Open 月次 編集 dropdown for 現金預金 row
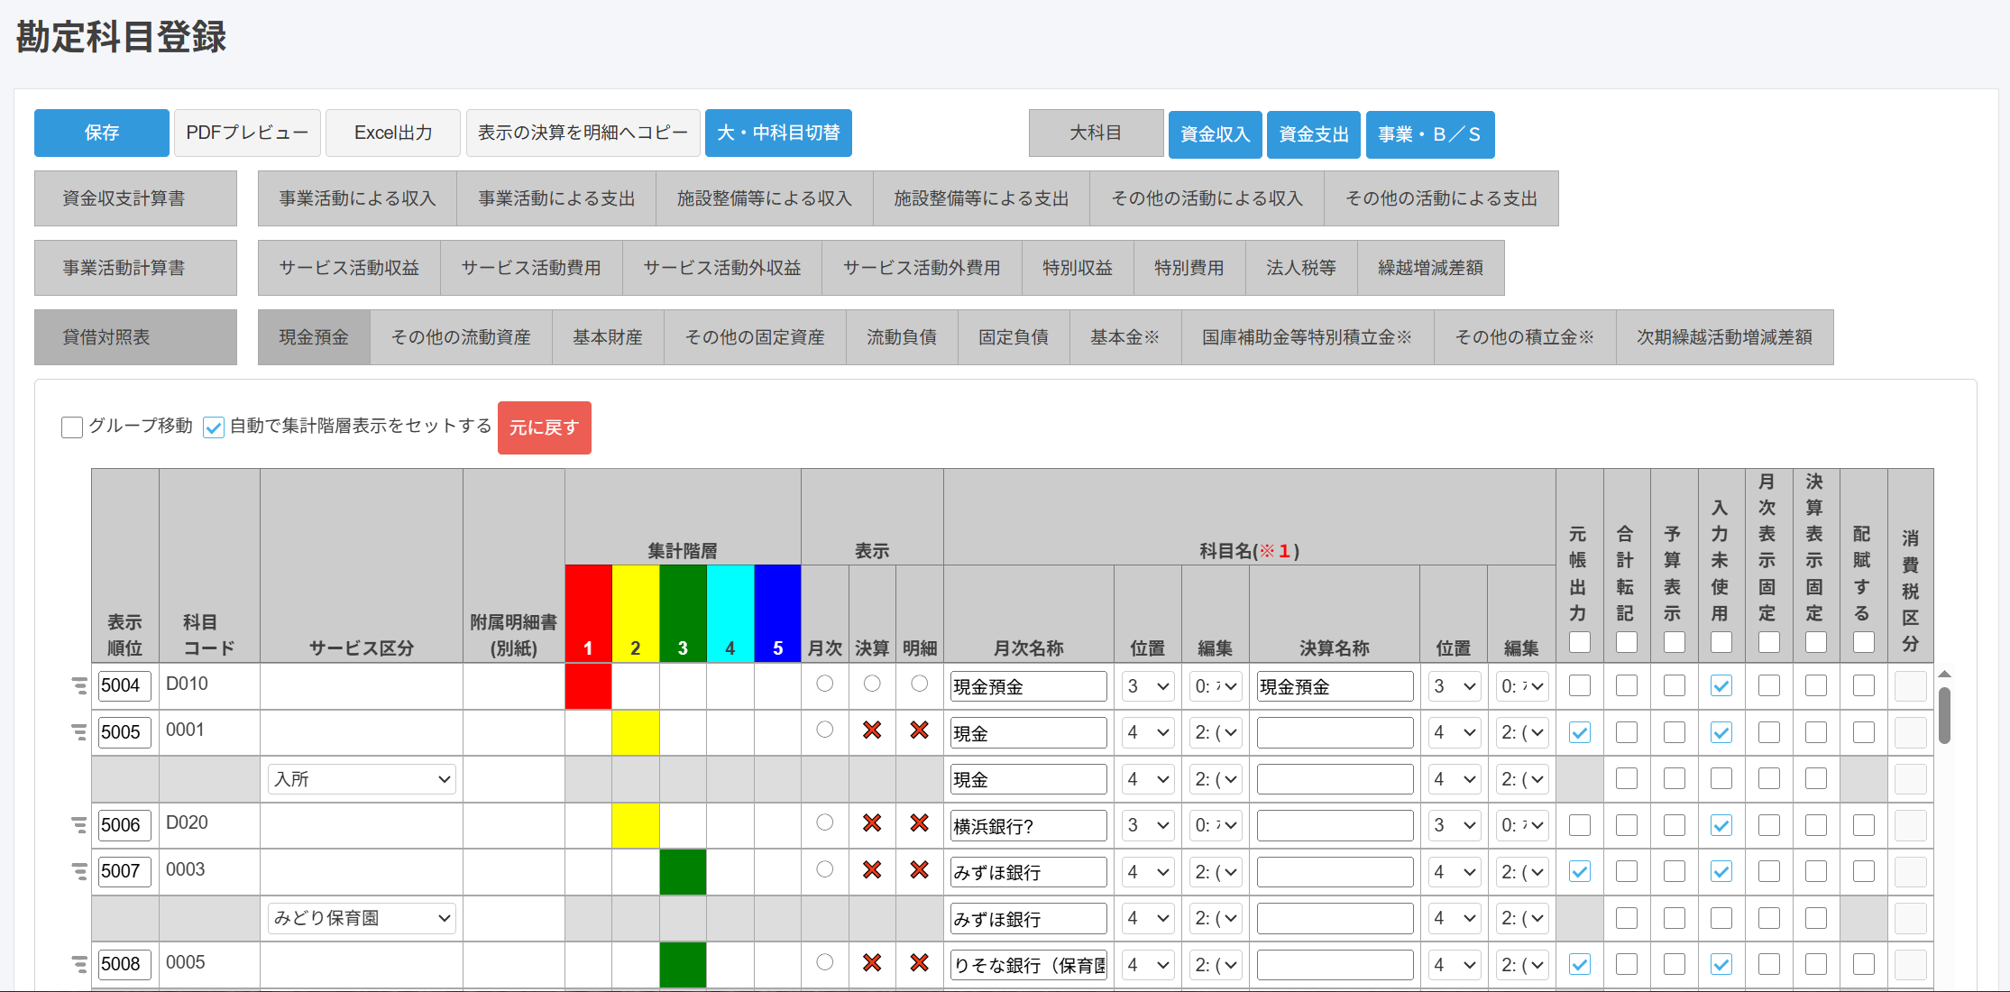The height and width of the screenshot is (992, 2010). pos(1216,687)
